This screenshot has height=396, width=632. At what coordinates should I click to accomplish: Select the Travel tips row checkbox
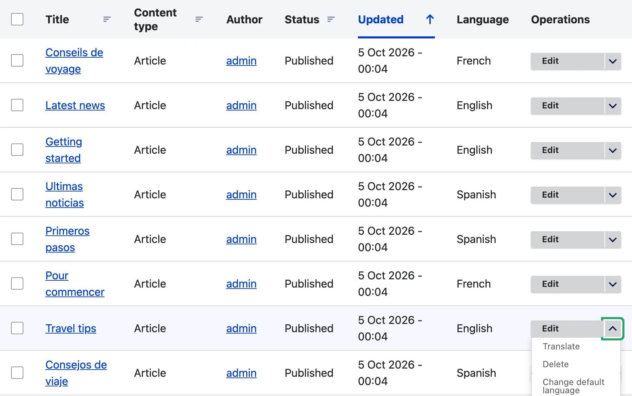click(17, 328)
